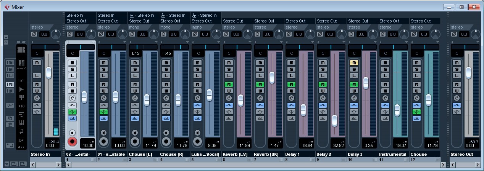Image resolution: width=484 pixels, height=171 pixels.
Task: Click record enable on Chouse [L] channel
Action: tap(134, 142)
